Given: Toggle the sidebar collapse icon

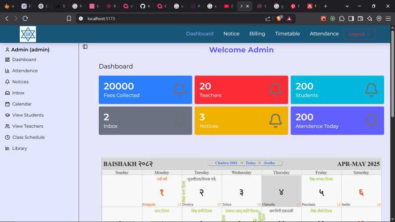Looking at the screenshot, I should 85,46.
